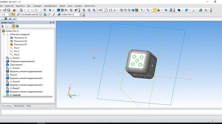Click the Undo arrow icon
Image resolution: width=222 pixels, height=124 pixels.
coord(50,10)
